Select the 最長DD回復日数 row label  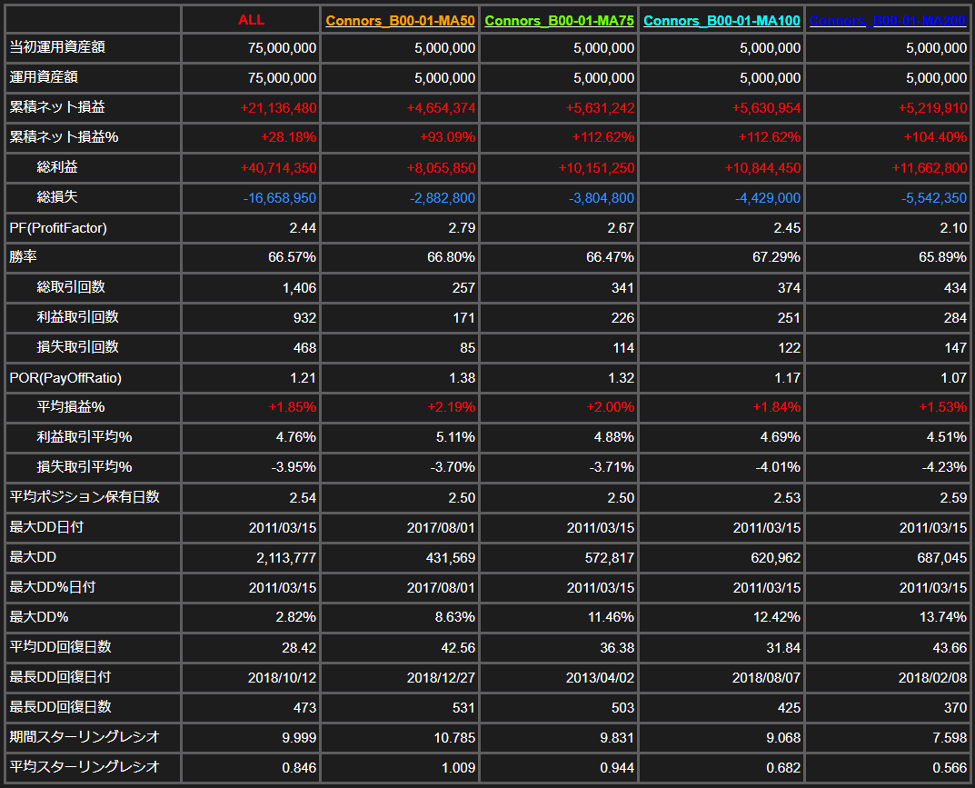[60, 707]
